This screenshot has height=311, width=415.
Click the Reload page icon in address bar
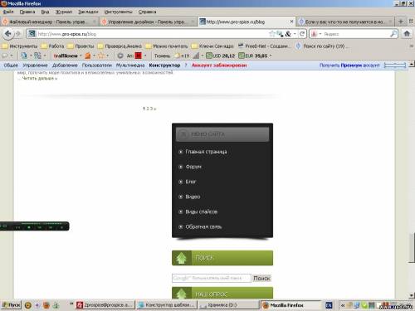tap(302, 34)
